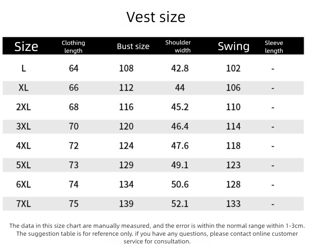Click the 'Vest size' title
The width and height of the screenshot is (312, 250).
tap(156, 17)
